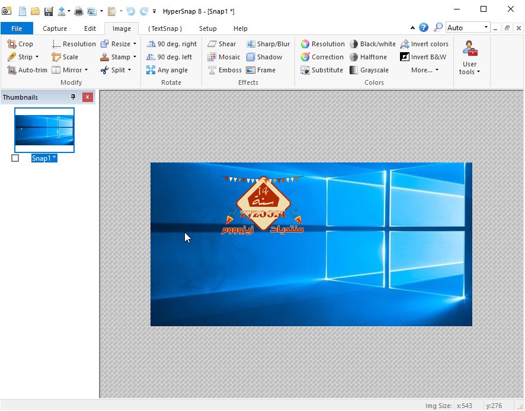Select the Crop tool

click(x=20, y=44)
